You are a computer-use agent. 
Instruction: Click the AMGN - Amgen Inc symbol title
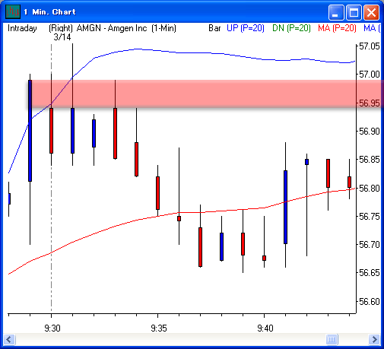112,28
